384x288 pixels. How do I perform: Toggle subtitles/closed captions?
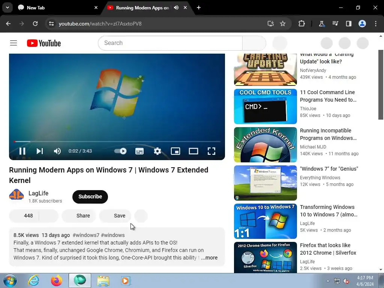139,151
